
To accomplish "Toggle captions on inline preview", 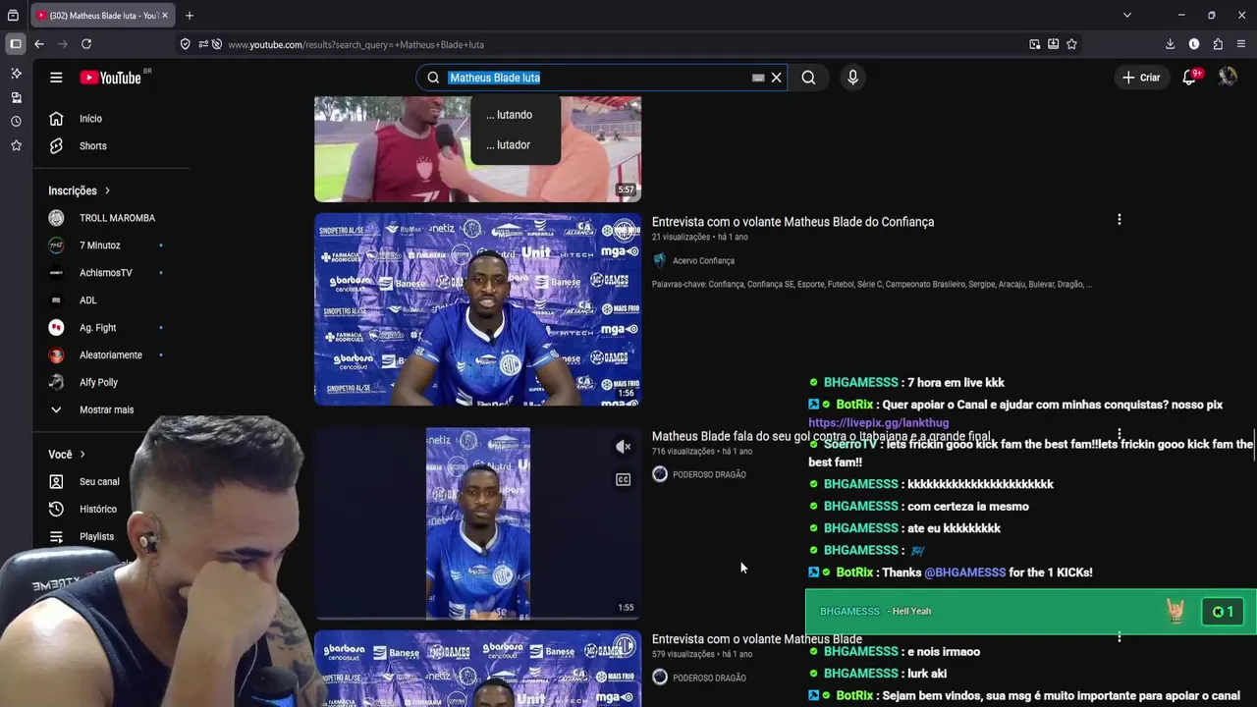I will click(624, 480).
